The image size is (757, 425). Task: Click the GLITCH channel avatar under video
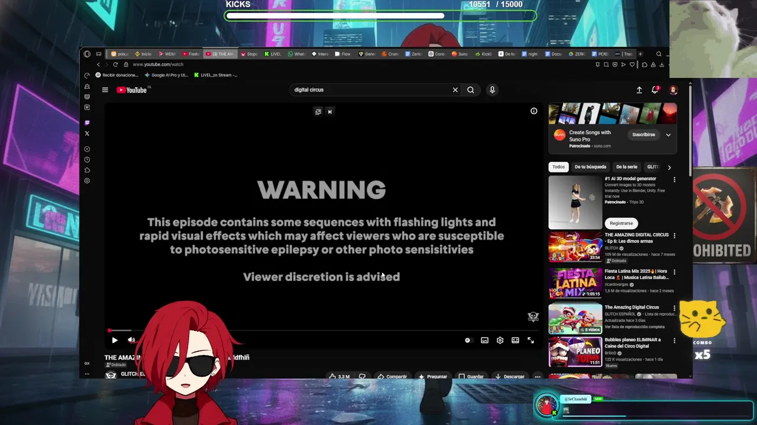coord(111,374)
